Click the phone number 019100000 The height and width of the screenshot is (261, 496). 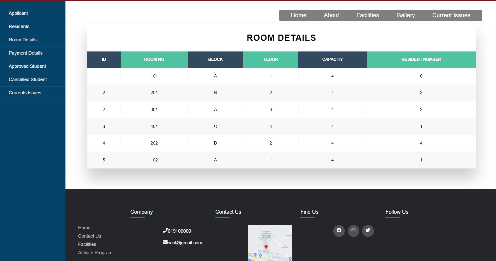(x=179, y=231)
